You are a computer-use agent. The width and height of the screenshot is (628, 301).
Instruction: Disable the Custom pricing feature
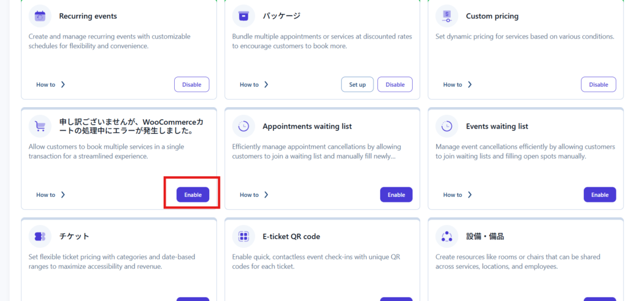pyautogui.click(x=598, y=84)
